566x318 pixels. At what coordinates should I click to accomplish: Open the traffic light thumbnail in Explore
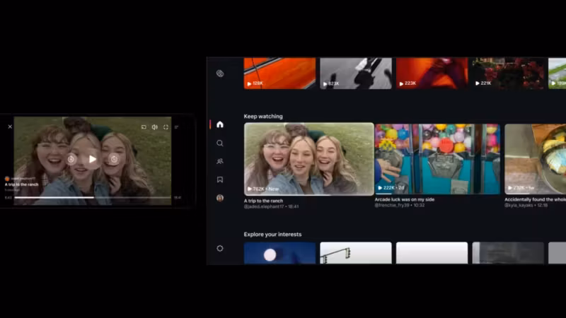[x=356, y=253]
